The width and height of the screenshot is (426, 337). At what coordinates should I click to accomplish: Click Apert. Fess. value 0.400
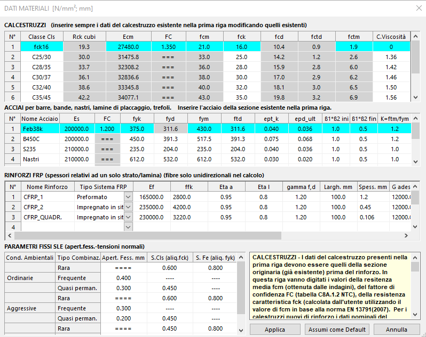coord(124,278)
